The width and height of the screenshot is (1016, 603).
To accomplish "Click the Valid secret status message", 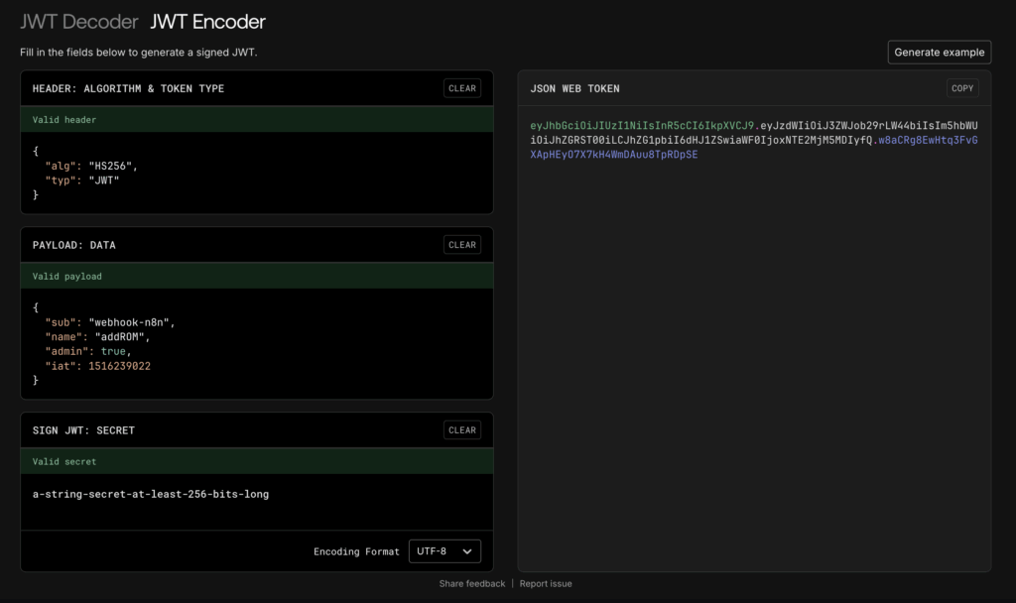I will 64,462.
